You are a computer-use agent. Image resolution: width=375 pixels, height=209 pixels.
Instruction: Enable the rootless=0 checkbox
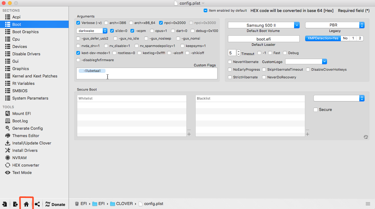point(114,53)
